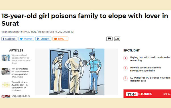The image size is (171, 108).
Task: Click the bandobast article thumbnail
Action: [x=6, y=71]
